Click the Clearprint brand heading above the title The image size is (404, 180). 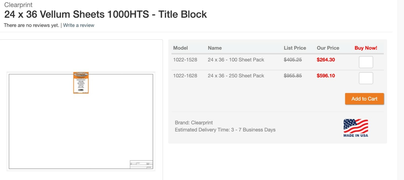click(18, 5)
